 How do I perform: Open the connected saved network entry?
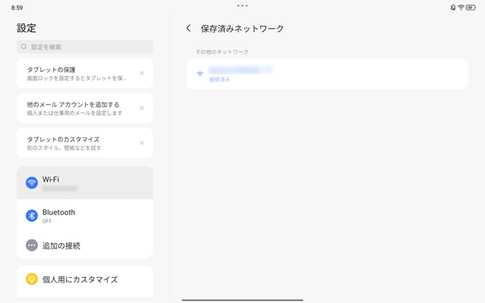(x=327, y=74)
